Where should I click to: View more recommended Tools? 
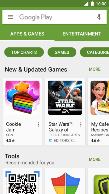tap(95, 159)
